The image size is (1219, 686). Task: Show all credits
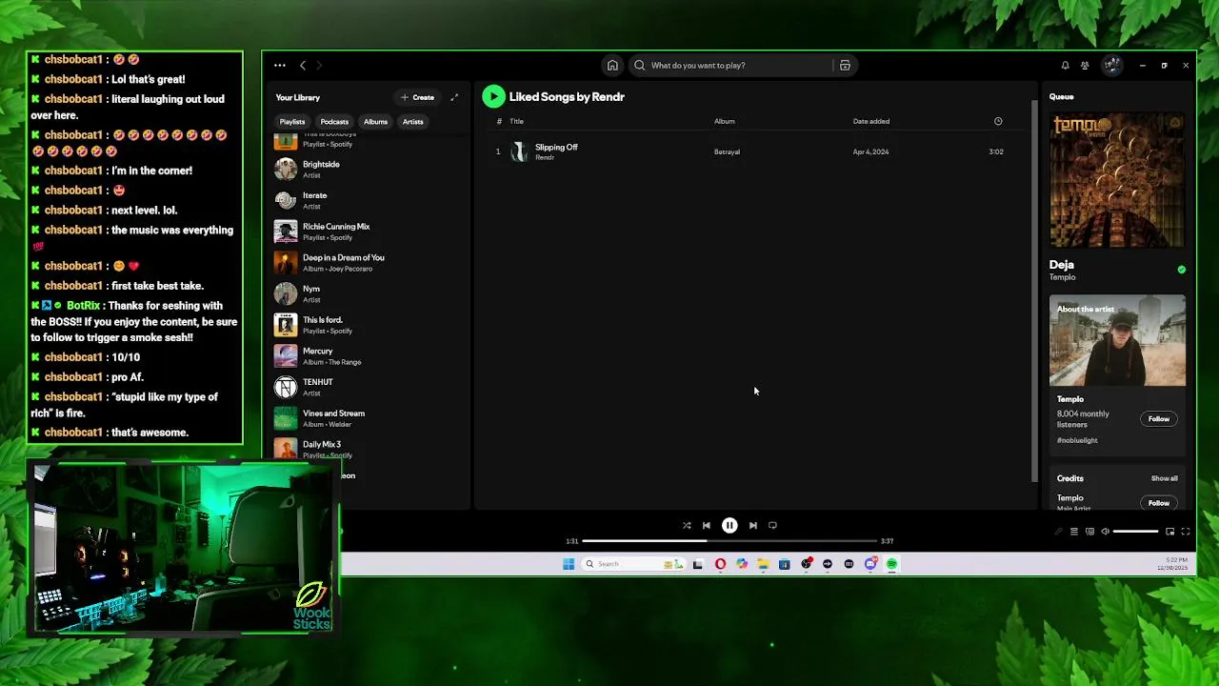click(1164, 478)
